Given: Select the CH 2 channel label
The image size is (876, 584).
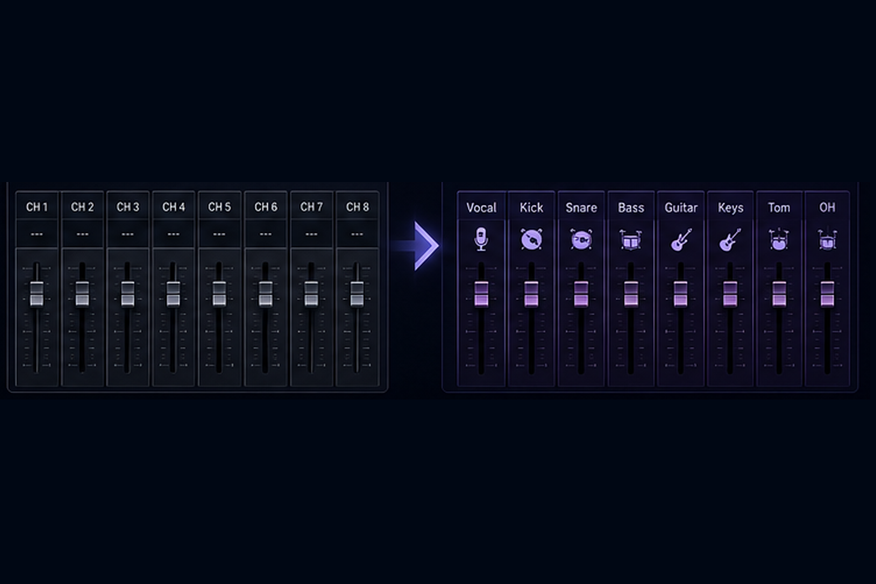Looking at the screenshot, I should pyautogui.click(x=82, y=207).
